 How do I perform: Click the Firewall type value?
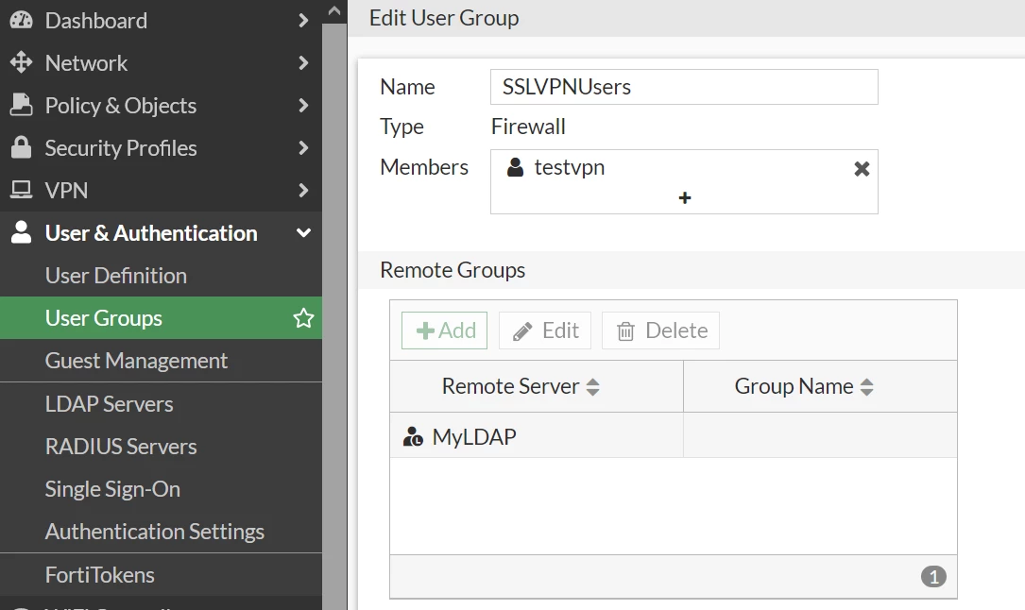528,127
